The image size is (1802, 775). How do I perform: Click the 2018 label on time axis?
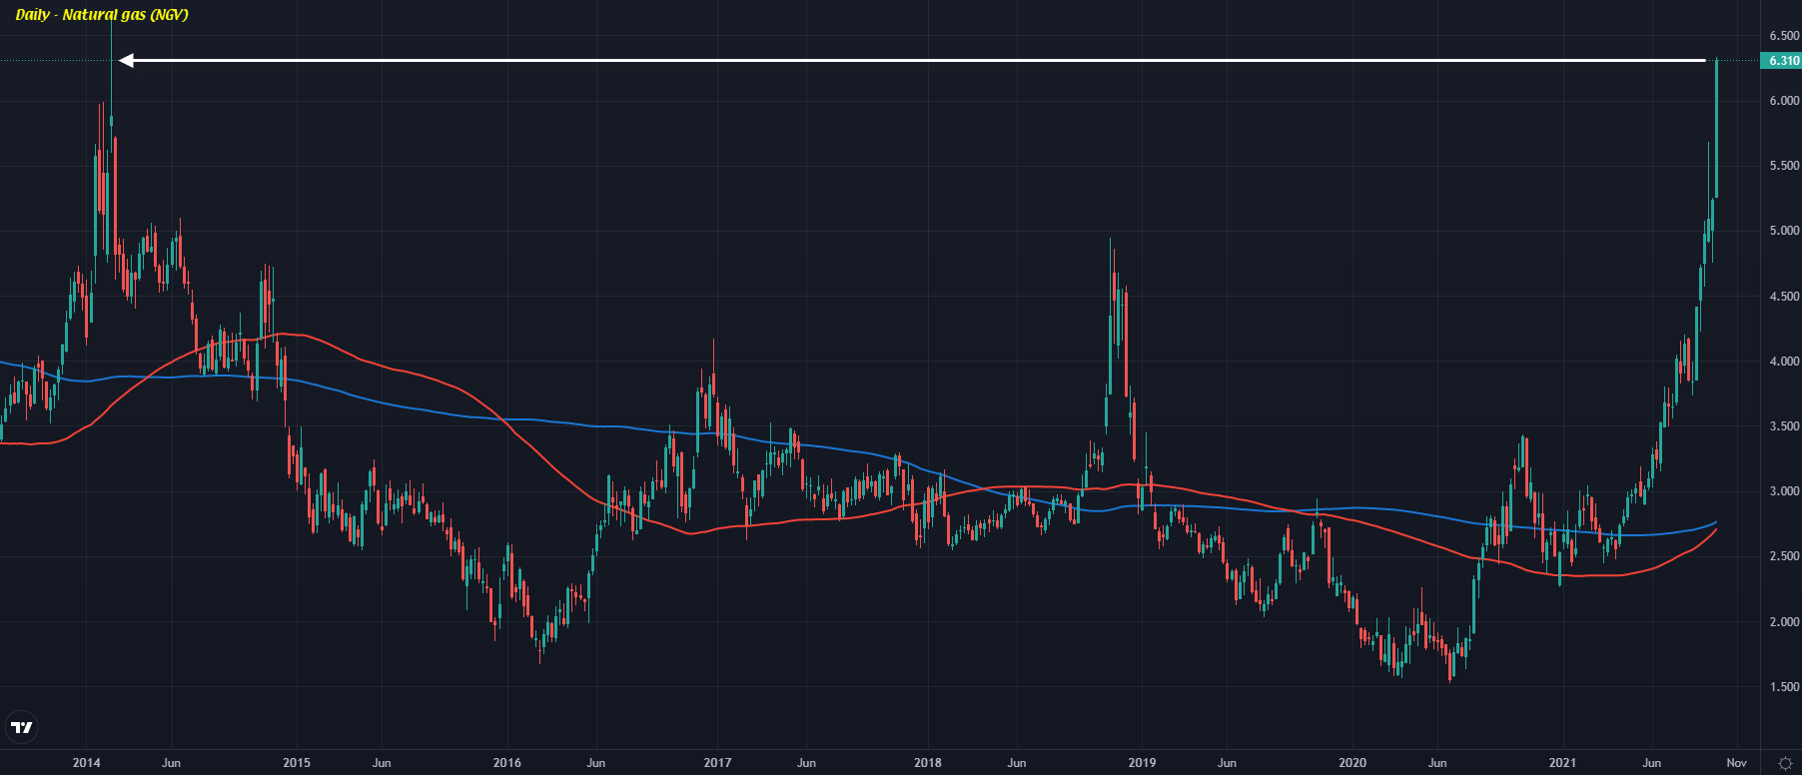[928, 763]
